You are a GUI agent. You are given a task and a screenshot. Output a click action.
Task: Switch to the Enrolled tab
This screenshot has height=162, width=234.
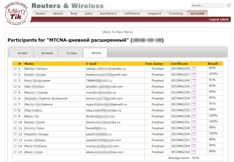[47, 53]
